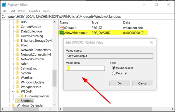Expand the WcmSvc key
The height and width of the screenshot is (112, 175).
point(13,78)
